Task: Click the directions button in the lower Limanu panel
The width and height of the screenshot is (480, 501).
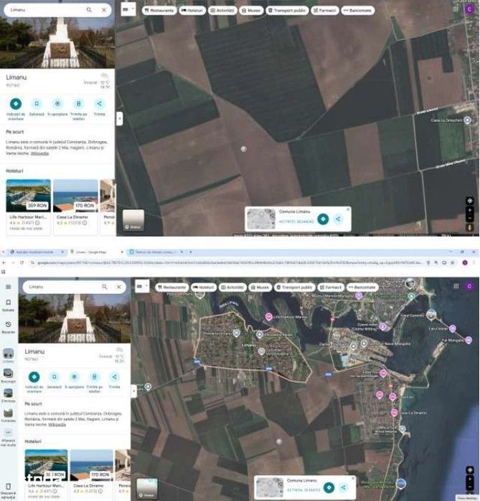Action: (34, 377)
